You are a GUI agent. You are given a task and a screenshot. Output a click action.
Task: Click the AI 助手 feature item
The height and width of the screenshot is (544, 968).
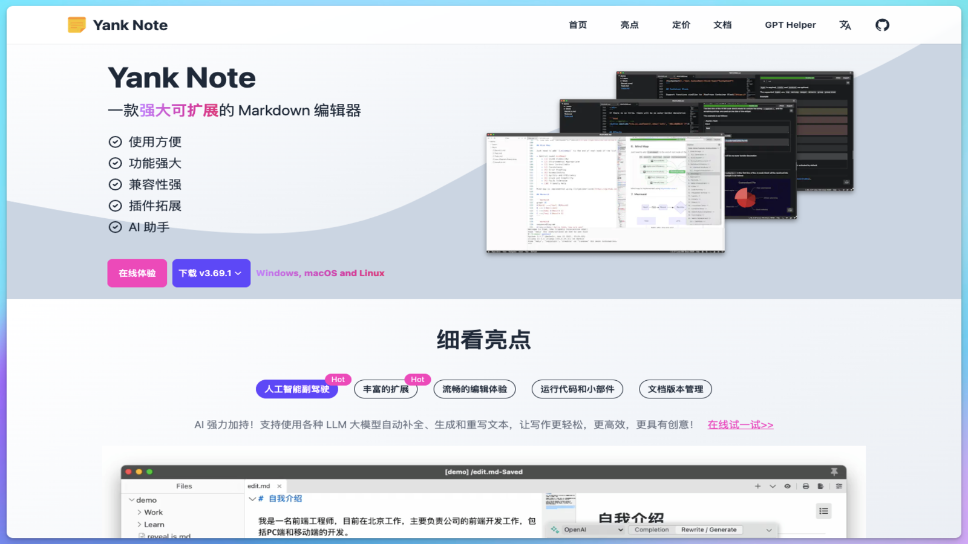click(139, 227)
